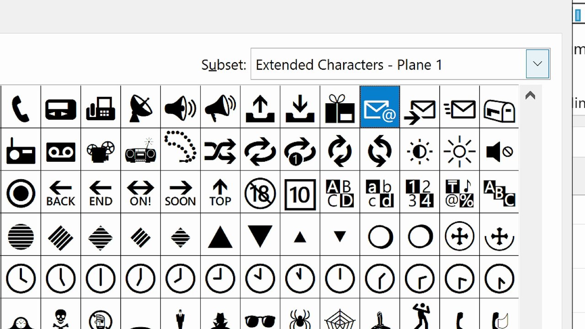Select the skull and crossbones symbol
The width and height of the screenshot is (585, 329).
point(60,315)
